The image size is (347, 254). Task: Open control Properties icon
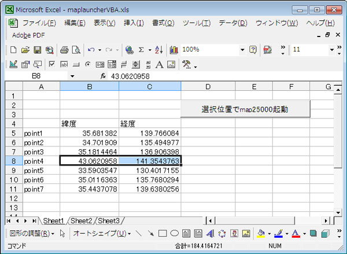[25, 64]
